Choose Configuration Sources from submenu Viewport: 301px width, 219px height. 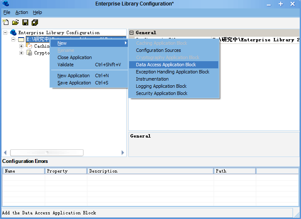[174, 50]
